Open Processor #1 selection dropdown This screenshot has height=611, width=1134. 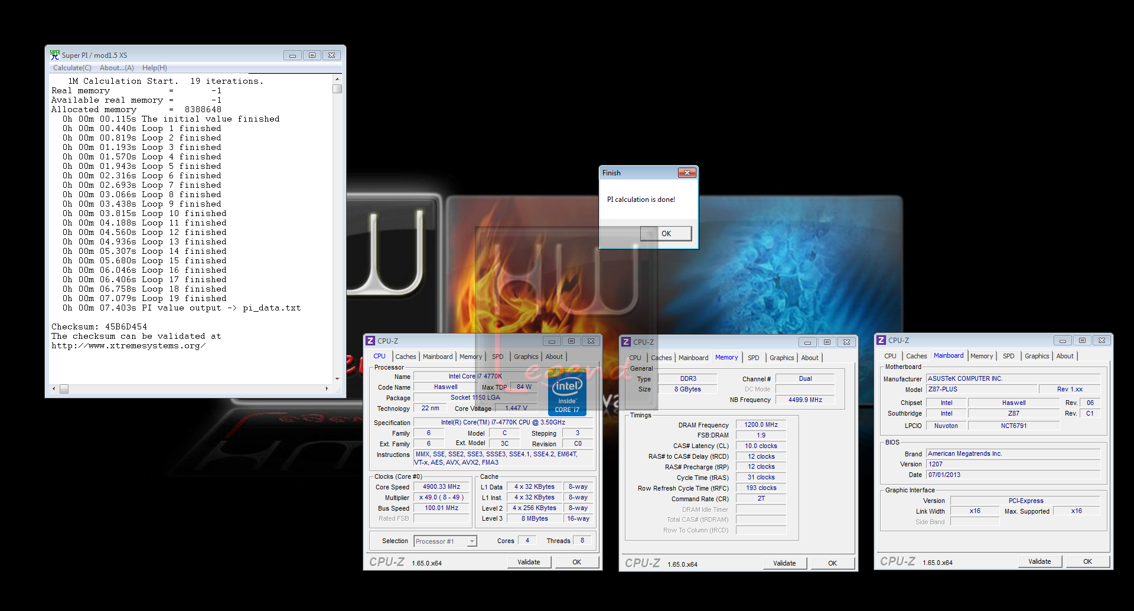(445, 541)
